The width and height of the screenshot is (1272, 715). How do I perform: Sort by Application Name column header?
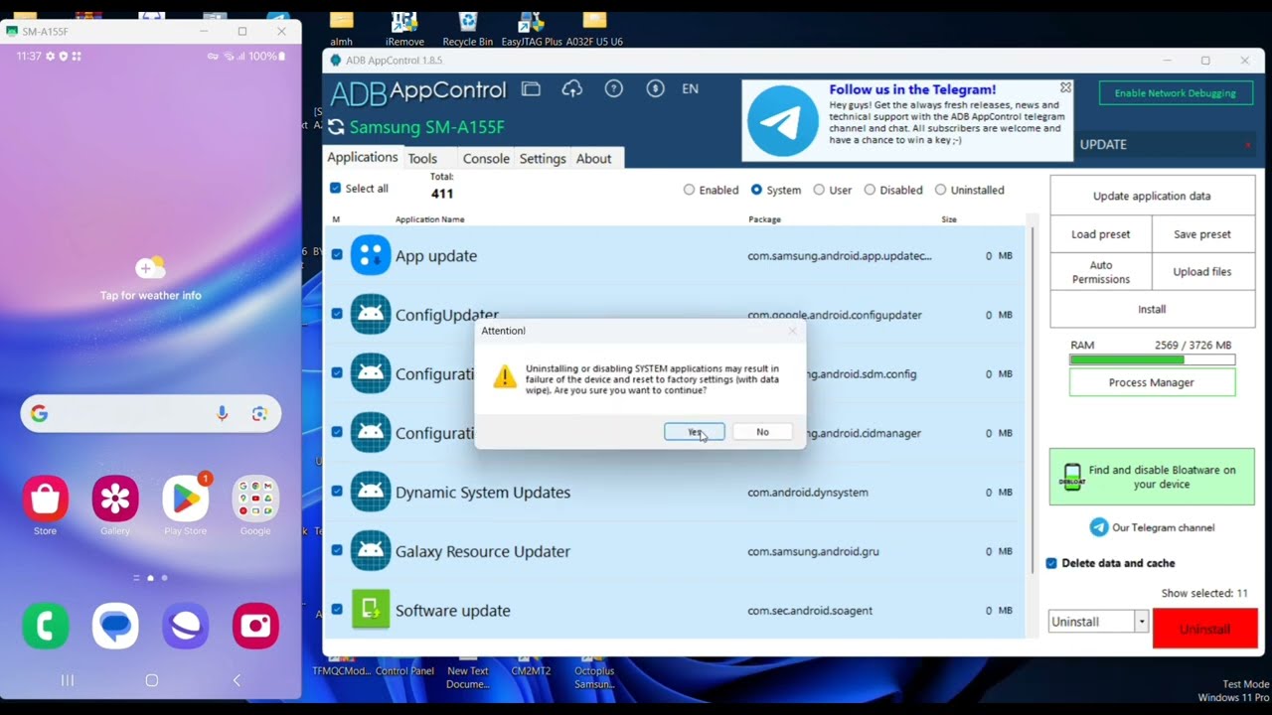click(x=429, y=219)
